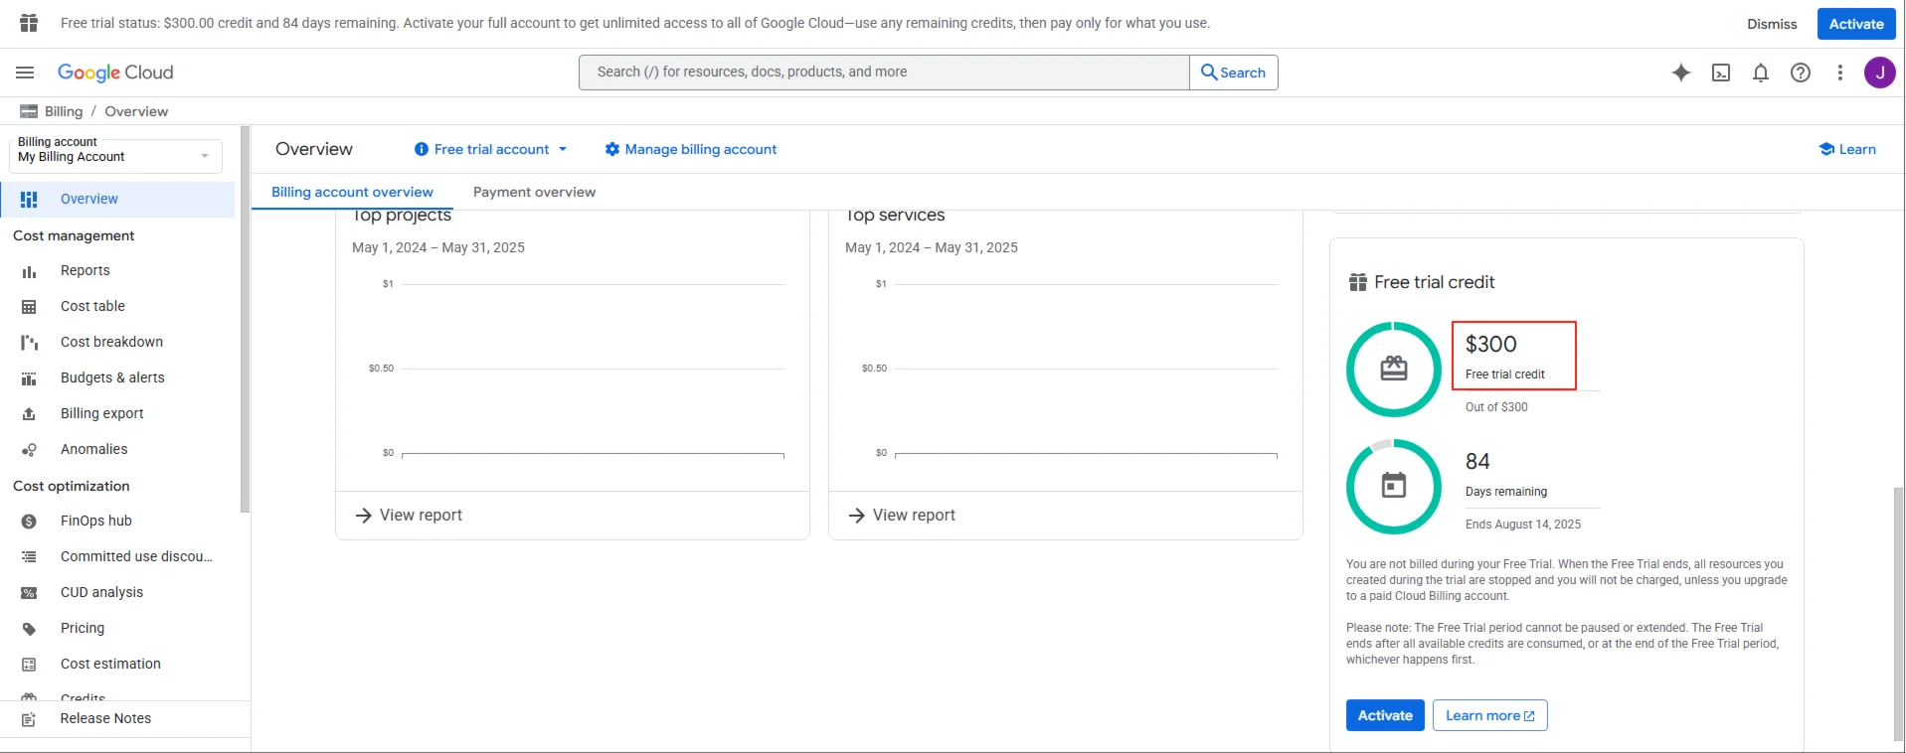
Task: Open the three-dot settings menu
Action: [x=1840, y=73]
